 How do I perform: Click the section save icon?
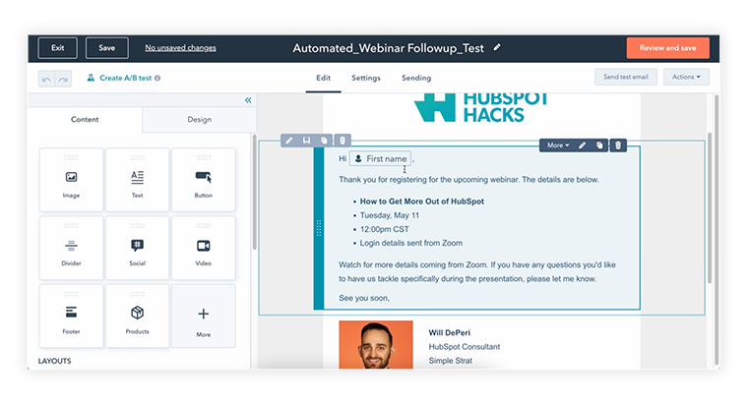point(307,140)
